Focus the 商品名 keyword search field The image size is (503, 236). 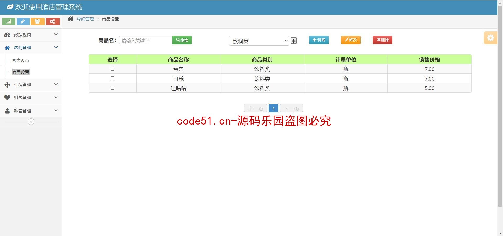pos(146,40)
